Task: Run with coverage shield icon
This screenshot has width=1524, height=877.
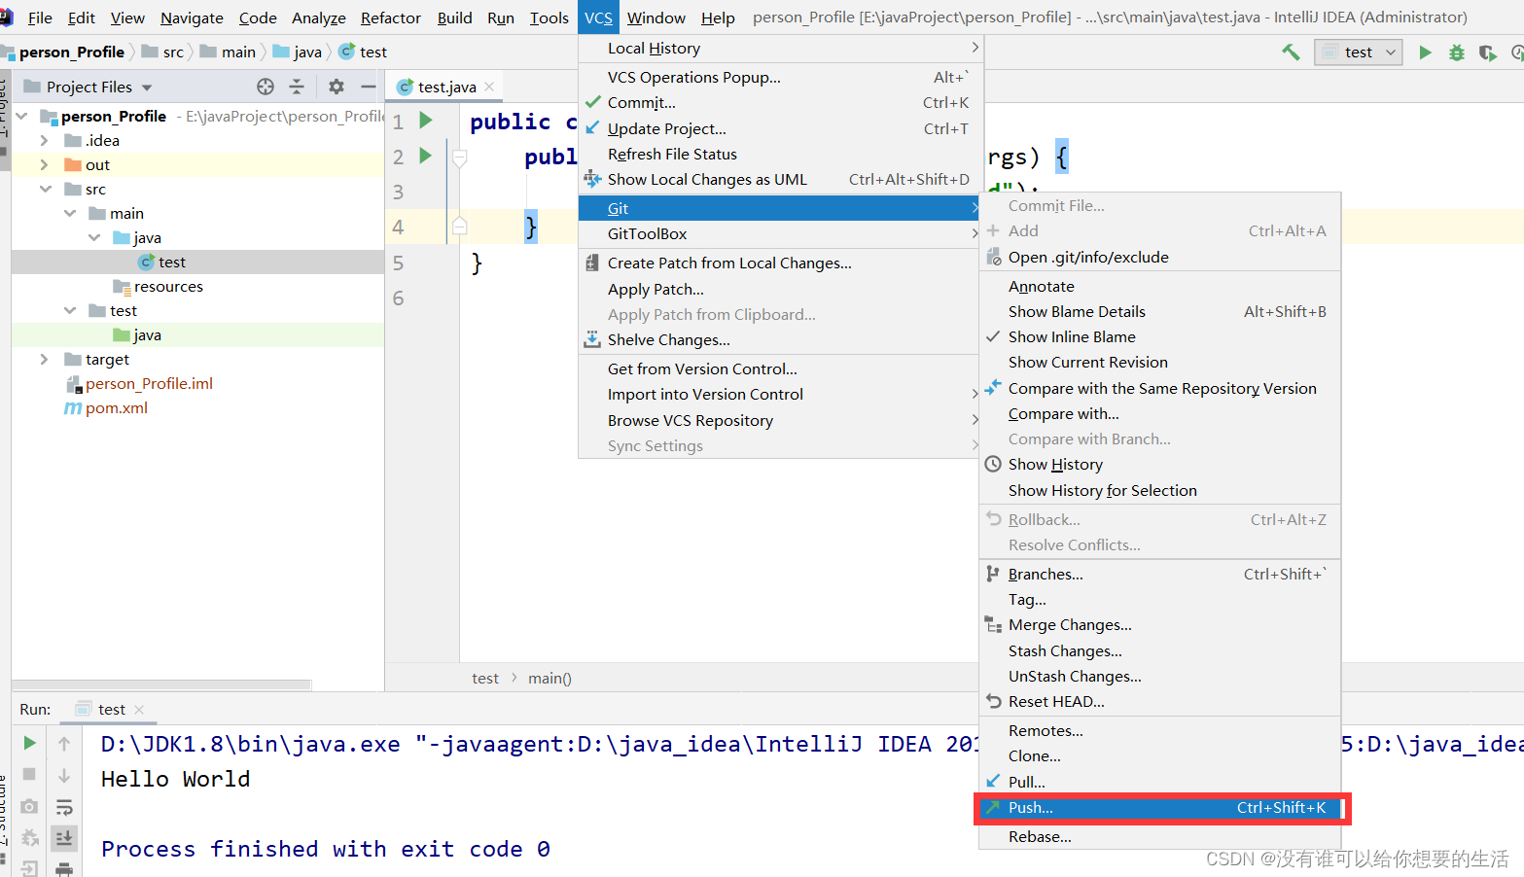Action: tap(1487, 53)
